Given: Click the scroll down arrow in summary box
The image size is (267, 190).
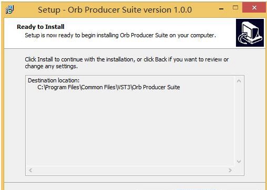Looking at the screenshot, I should pyautogui.click(x=239, y=161).
